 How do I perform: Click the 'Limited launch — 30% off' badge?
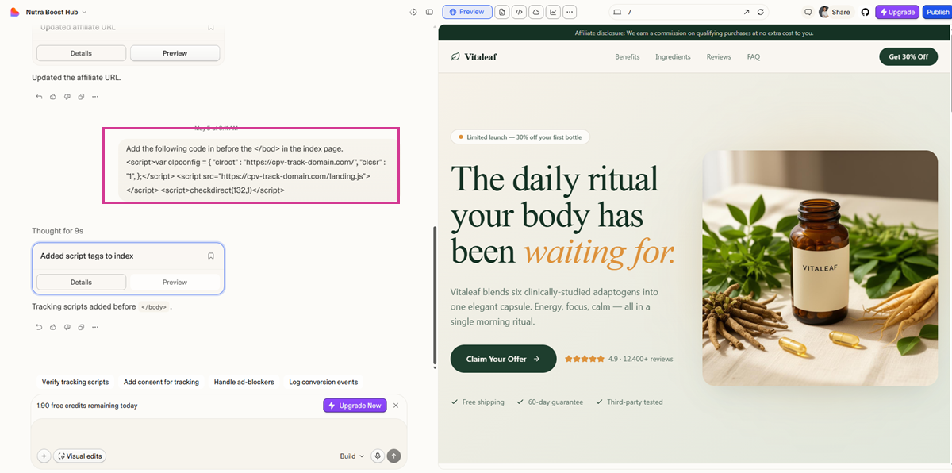[x=520, y=137]
